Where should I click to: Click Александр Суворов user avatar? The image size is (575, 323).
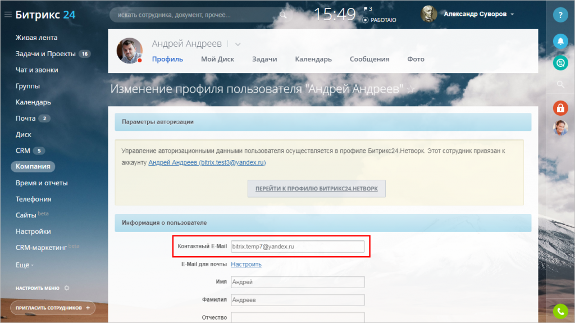[428, 14]
